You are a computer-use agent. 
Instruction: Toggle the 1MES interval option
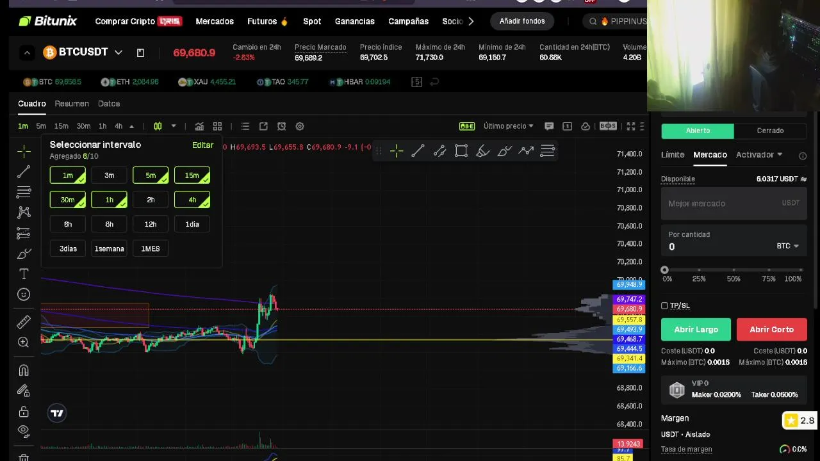click(151, 248)
